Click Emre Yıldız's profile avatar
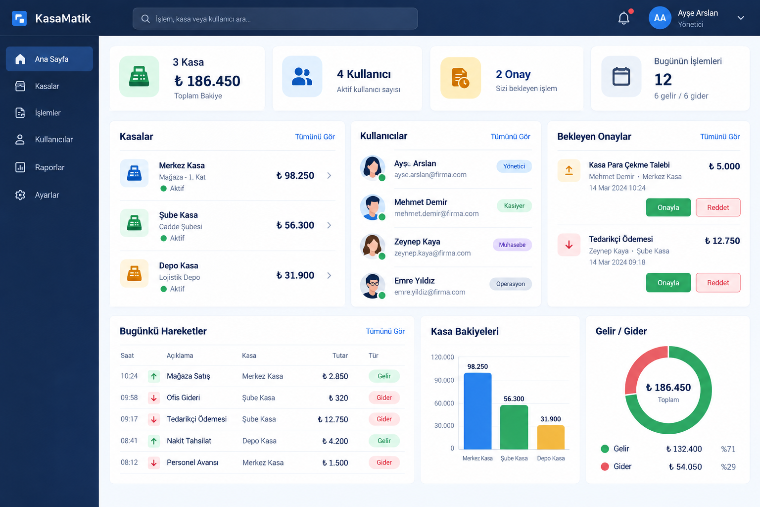 (x=373, y=286)
